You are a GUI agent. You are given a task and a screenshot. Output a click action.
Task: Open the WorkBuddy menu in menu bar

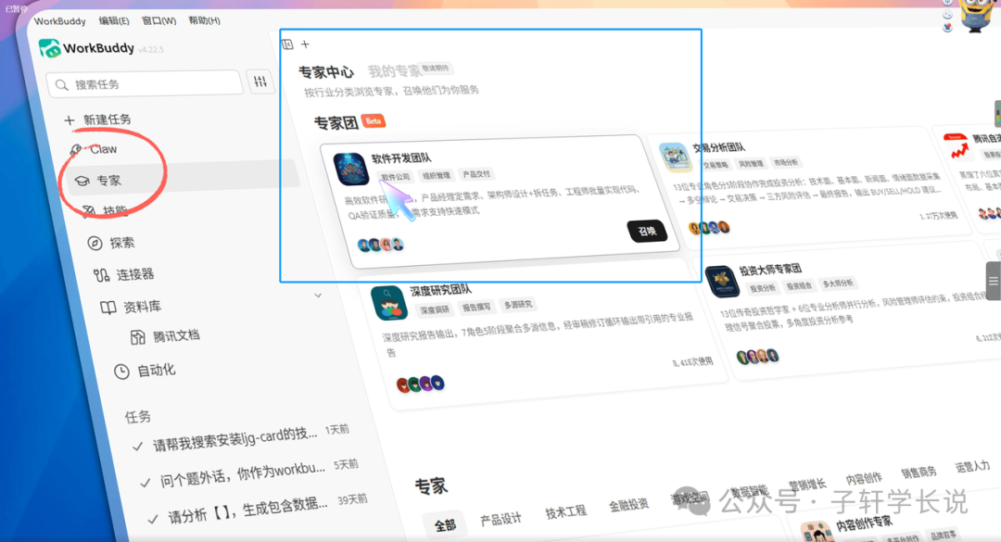(60, 21)
